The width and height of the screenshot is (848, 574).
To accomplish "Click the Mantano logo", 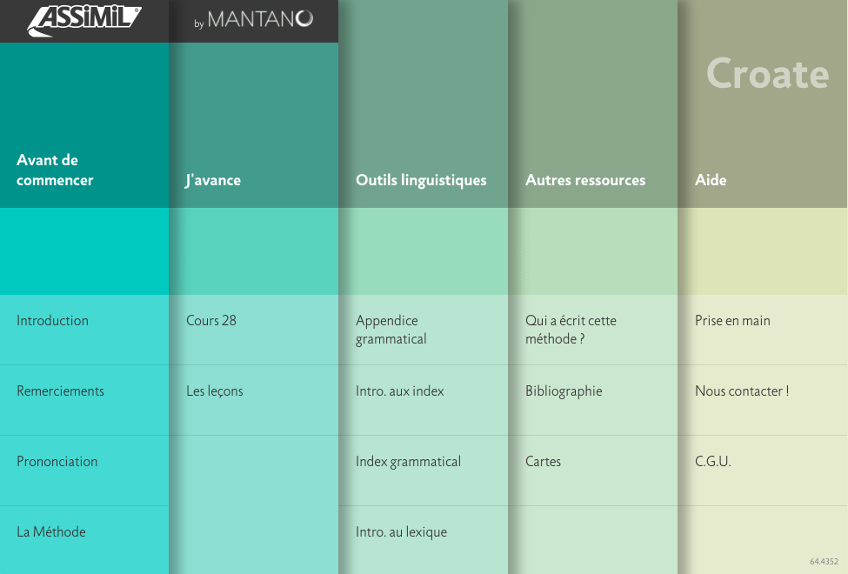I will coord(253,20).
